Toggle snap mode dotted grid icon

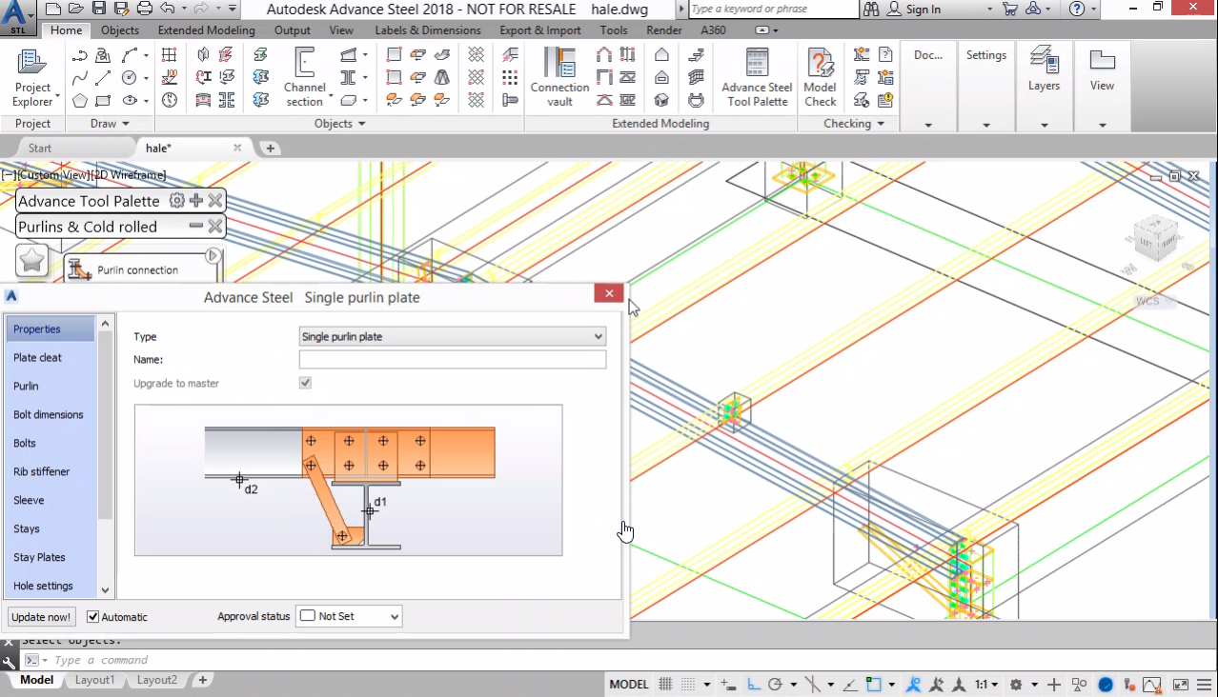click(687, 685)
